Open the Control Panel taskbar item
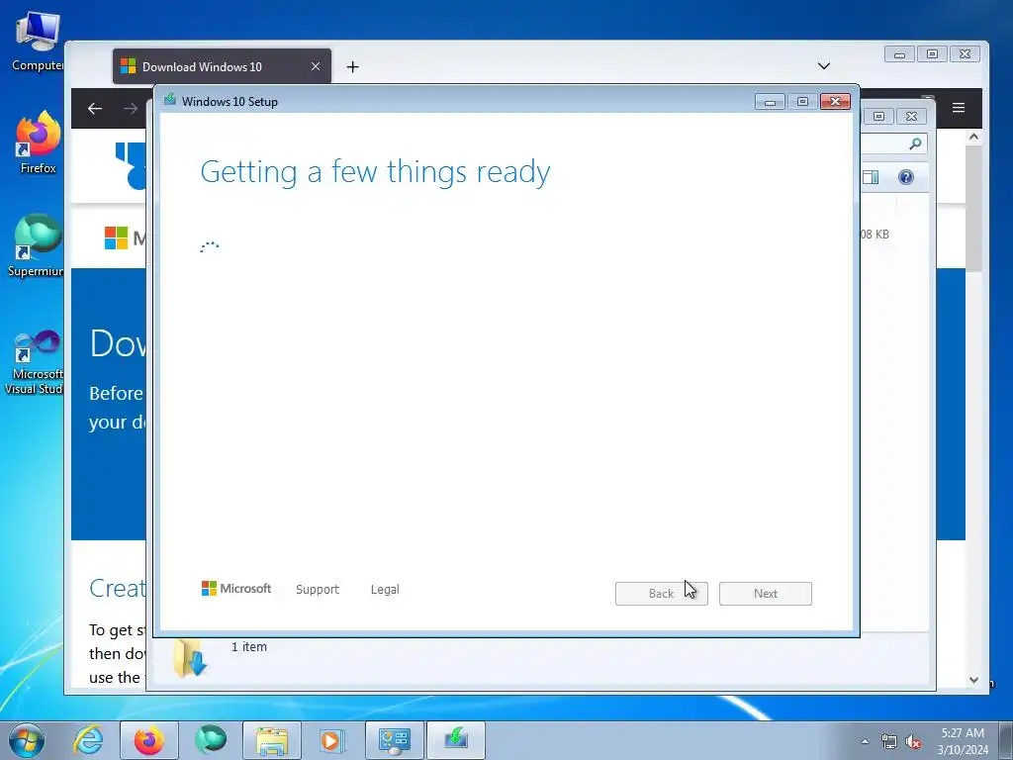 [395, 740]
